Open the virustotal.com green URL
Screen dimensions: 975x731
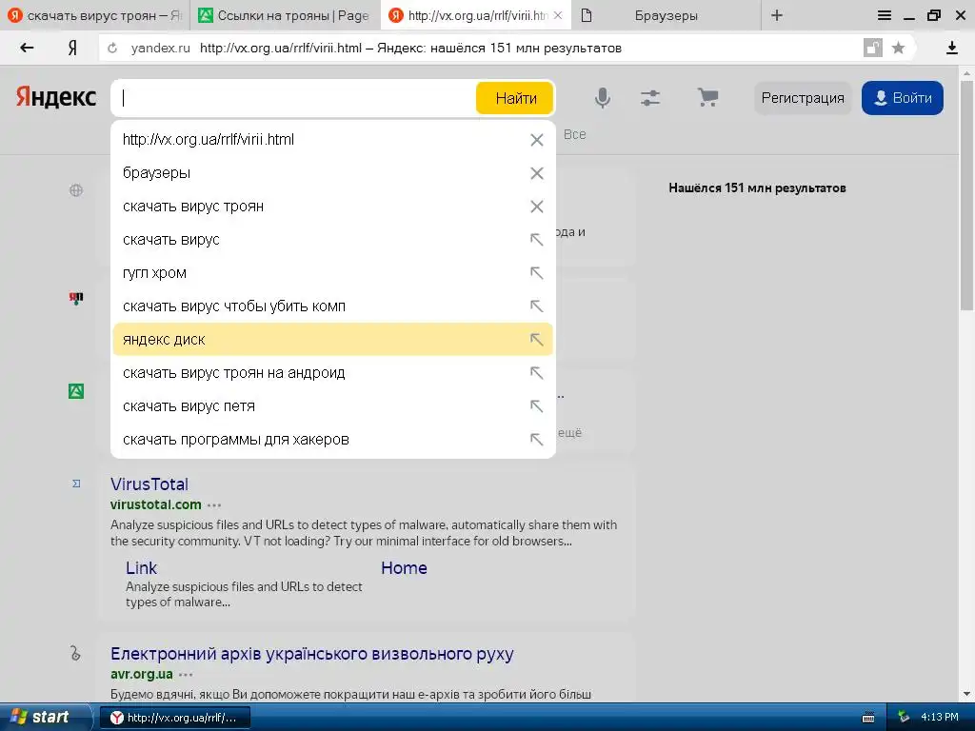pos(156,504)
